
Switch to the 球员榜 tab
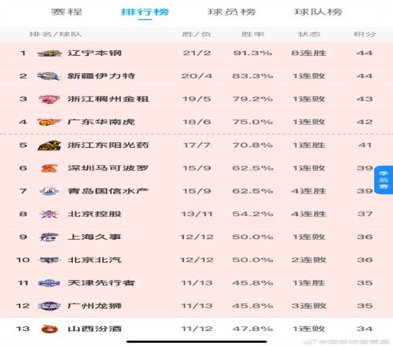click(x=231, y=12)
